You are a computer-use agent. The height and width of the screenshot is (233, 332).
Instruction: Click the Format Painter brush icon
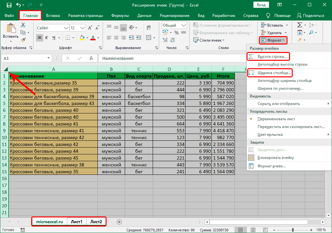[23, 40]
